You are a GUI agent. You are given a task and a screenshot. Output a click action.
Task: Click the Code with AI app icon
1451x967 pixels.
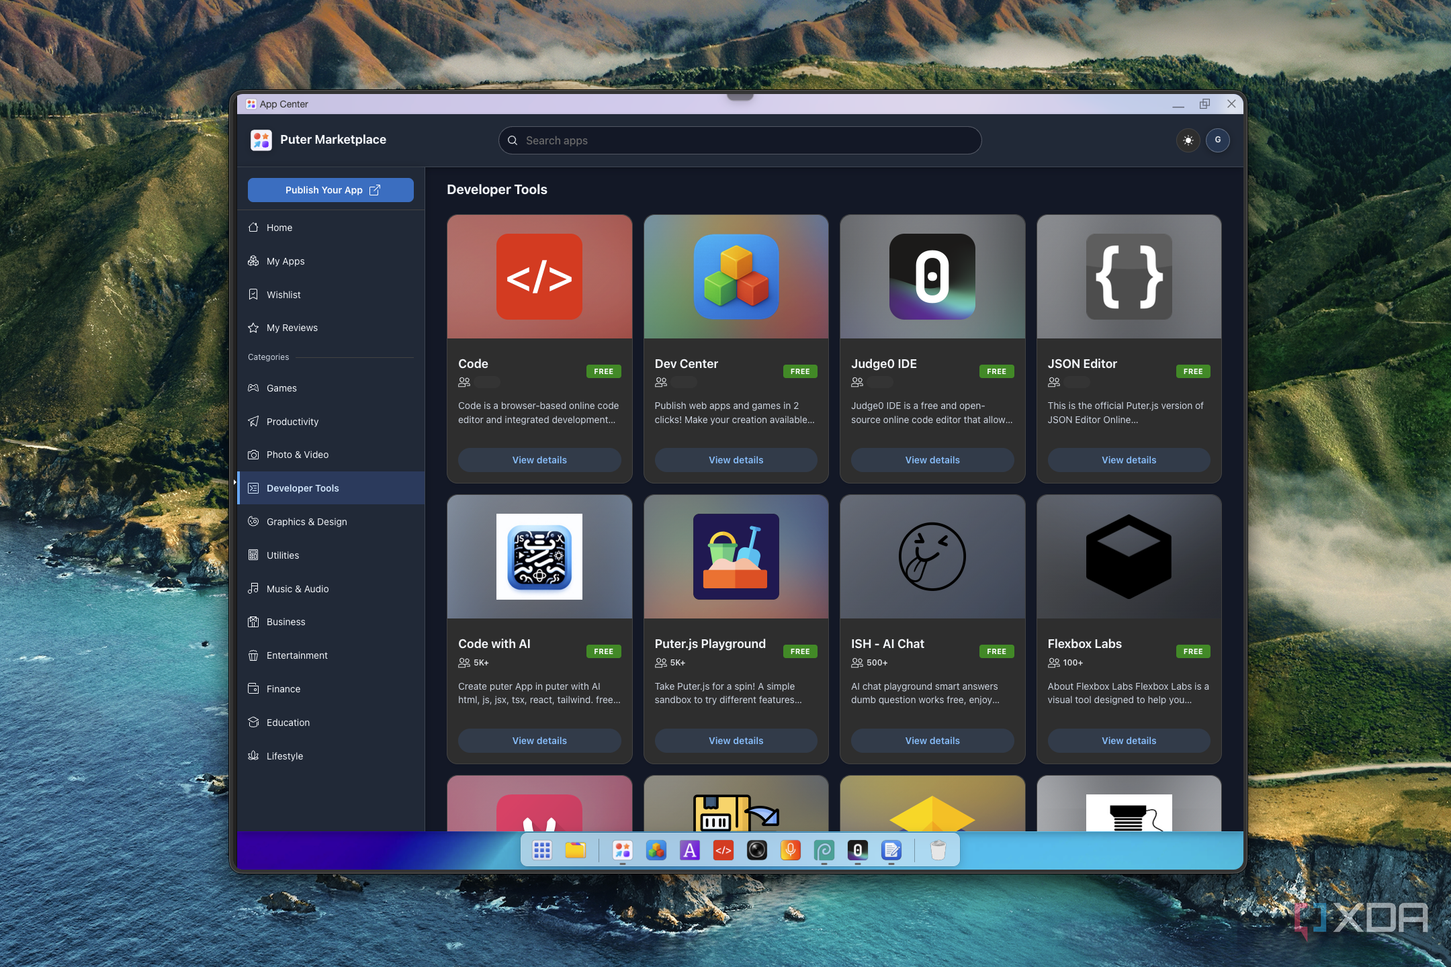click(539, 557)
